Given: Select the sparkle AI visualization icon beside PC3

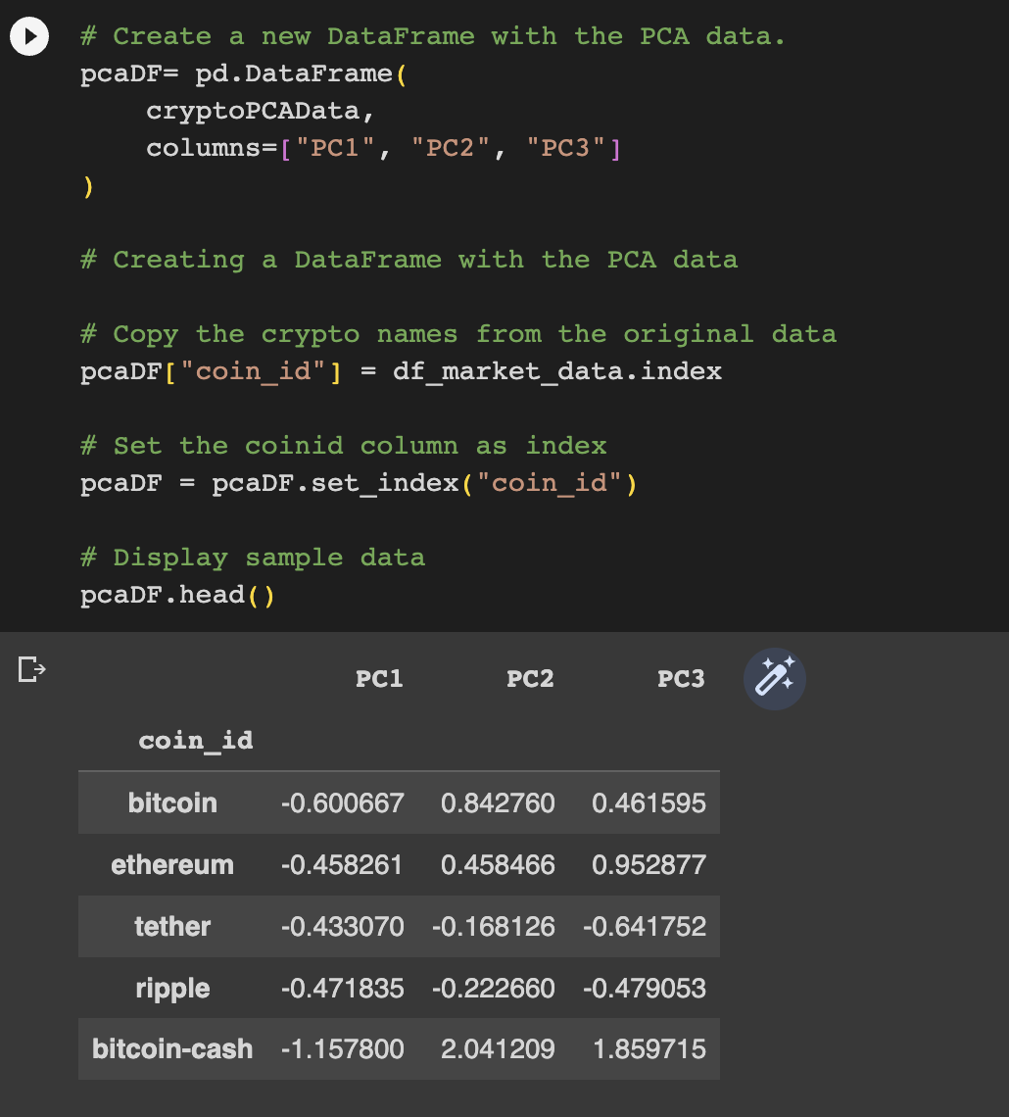Looking at the screenshot, I should coord(773,678).
